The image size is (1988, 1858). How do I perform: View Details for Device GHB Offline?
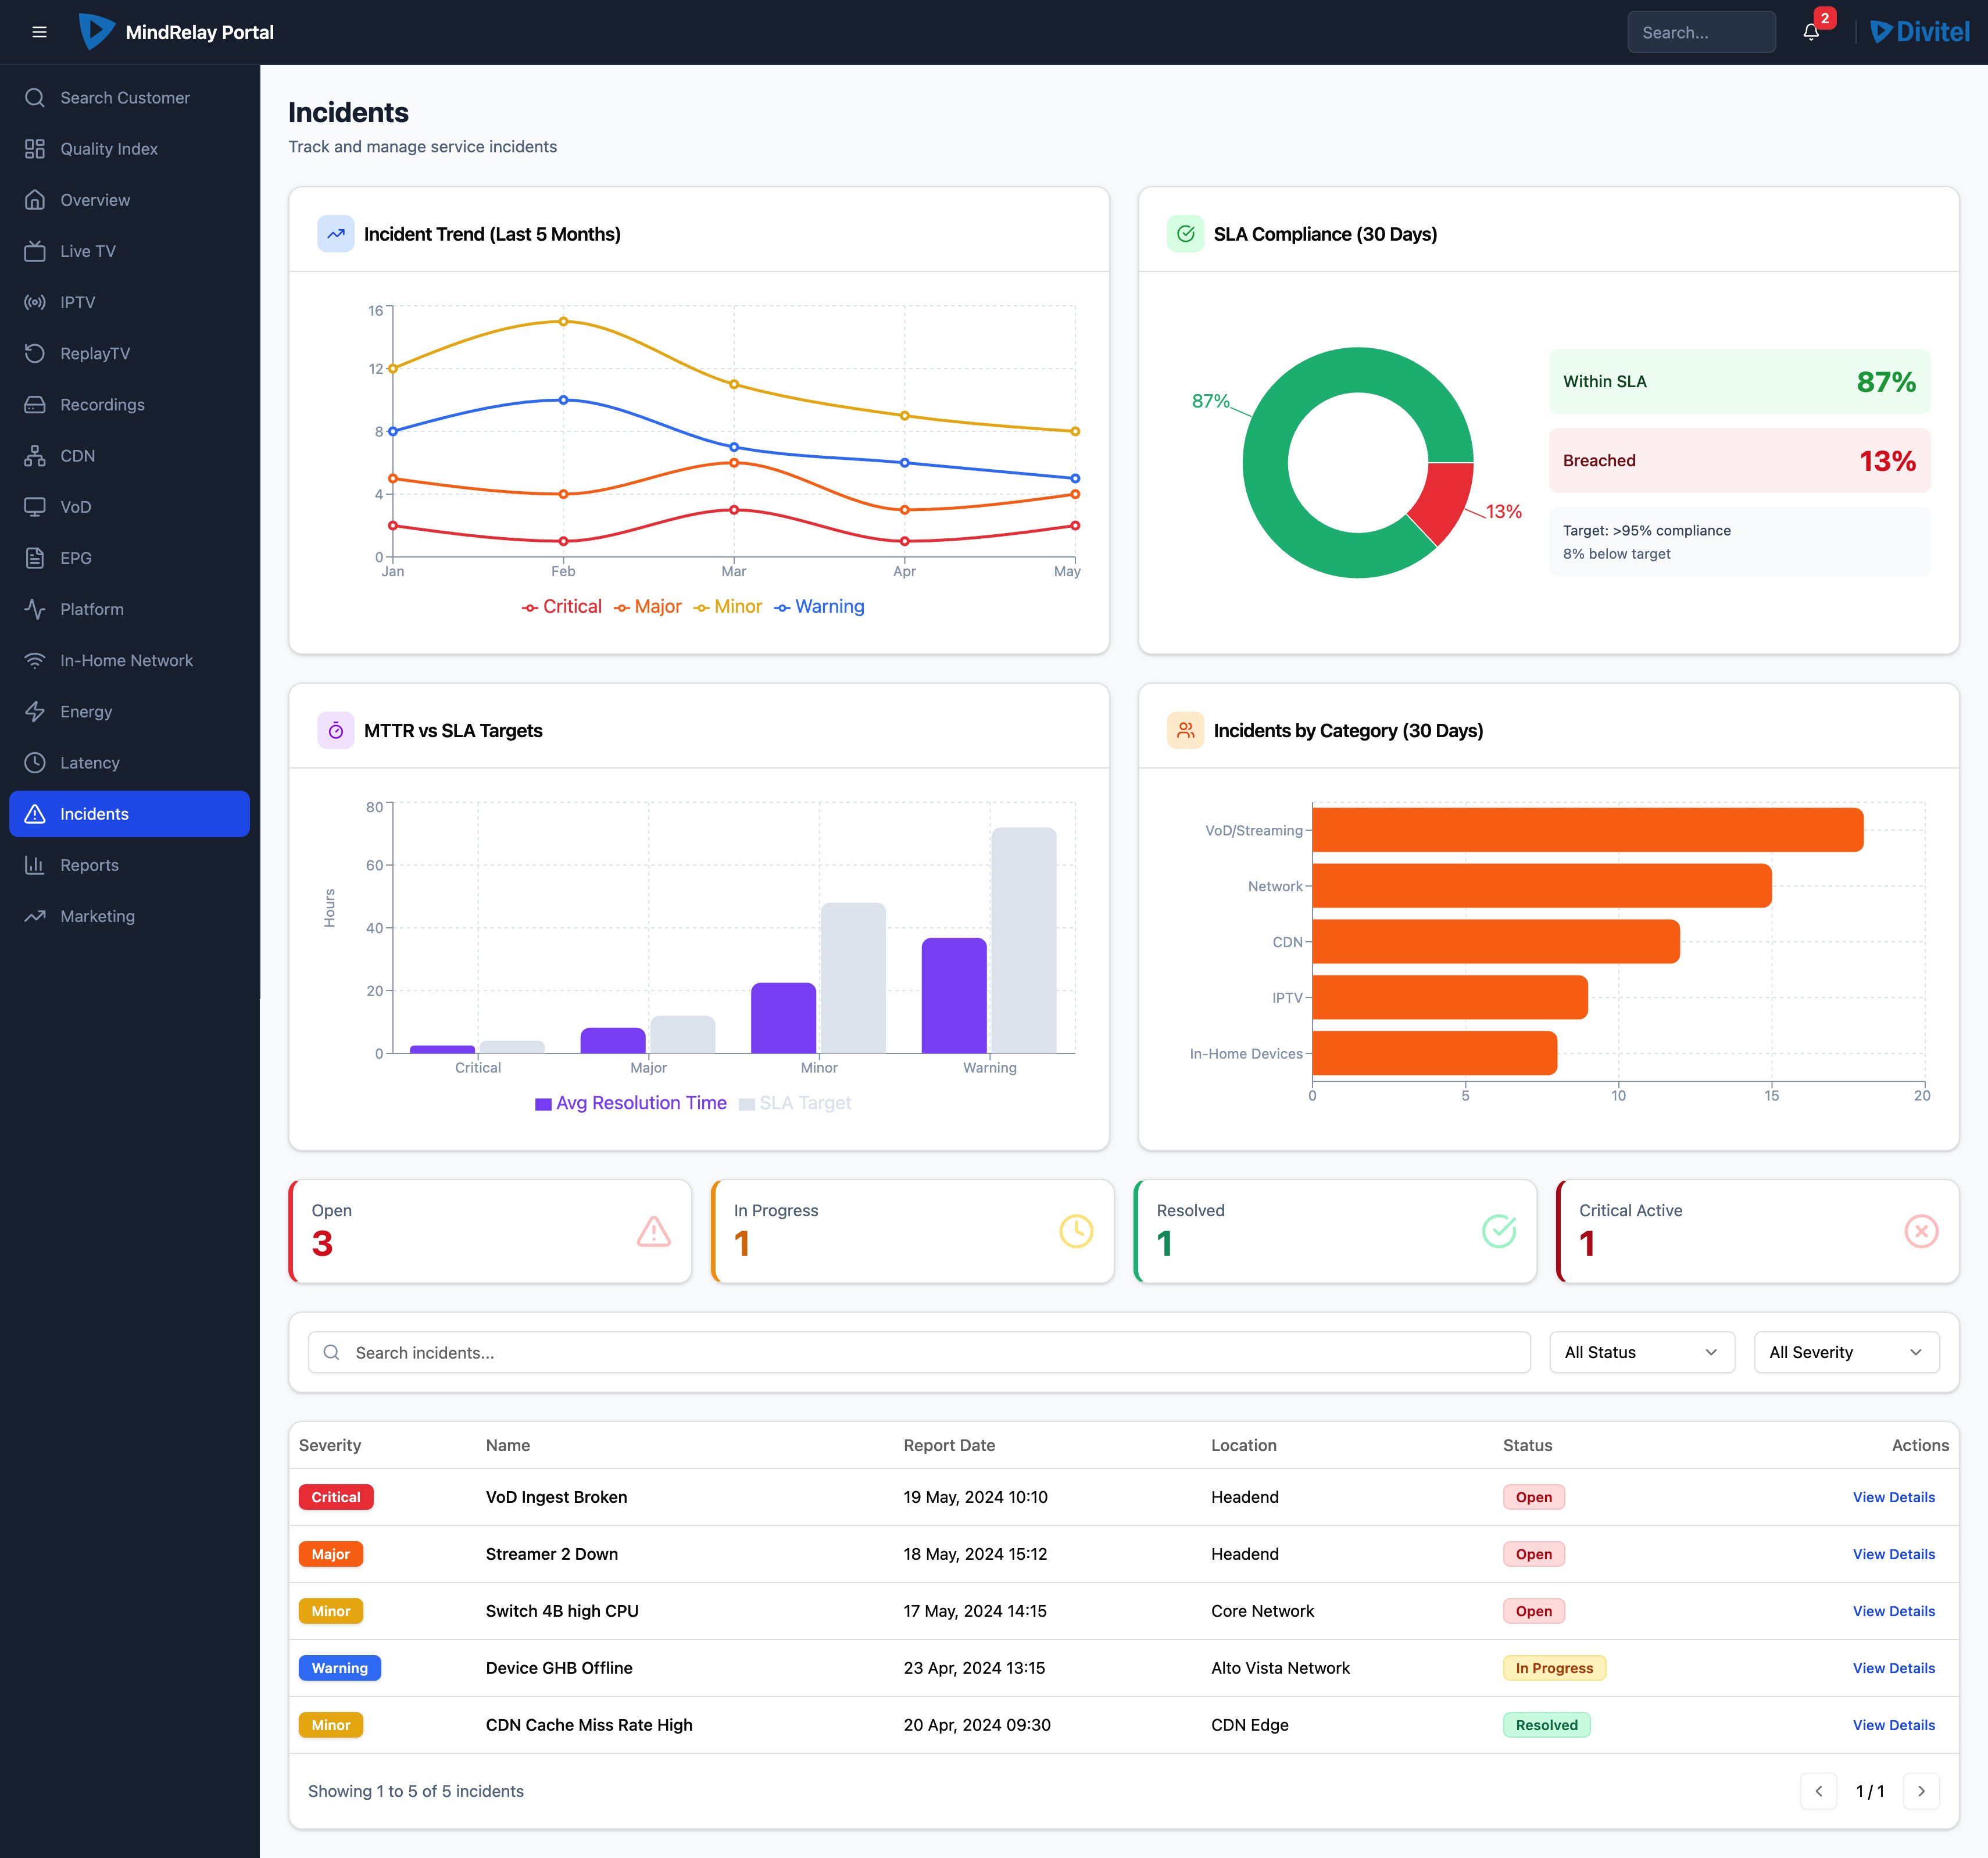pos(1893,1668)
